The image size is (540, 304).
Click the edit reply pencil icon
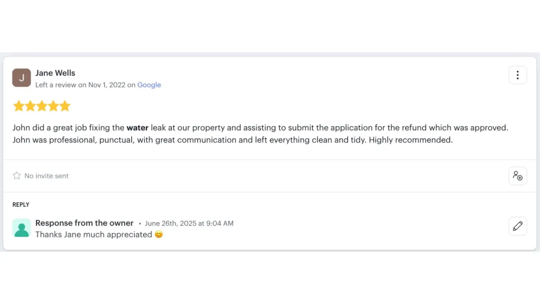(517, 226)
